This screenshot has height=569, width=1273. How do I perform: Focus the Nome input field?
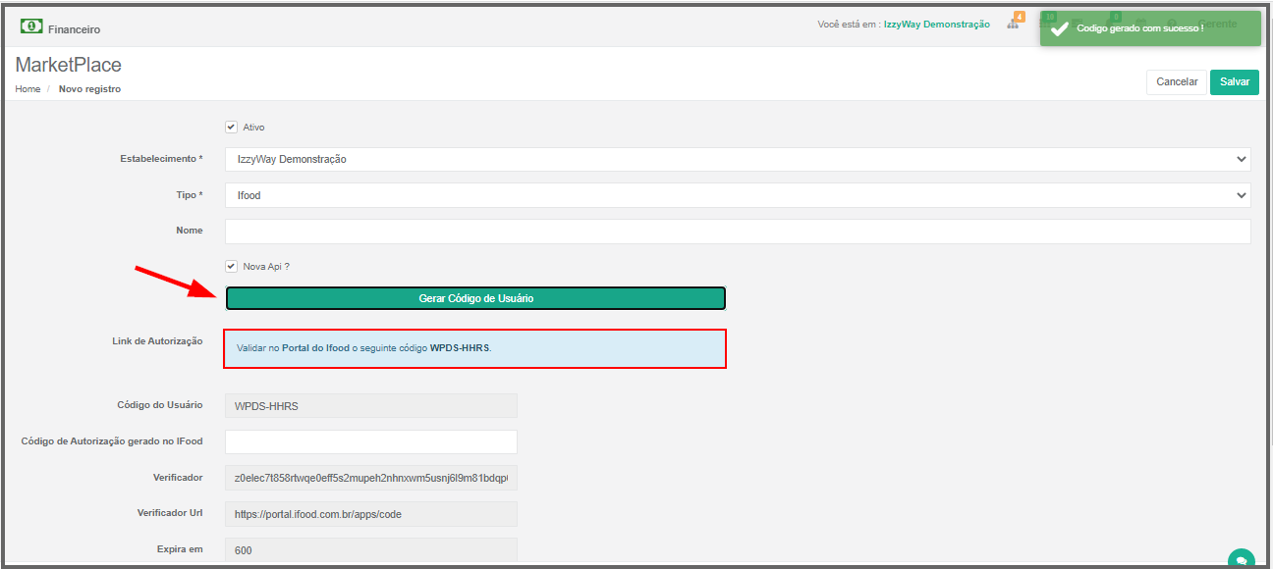tap(738, 231)
